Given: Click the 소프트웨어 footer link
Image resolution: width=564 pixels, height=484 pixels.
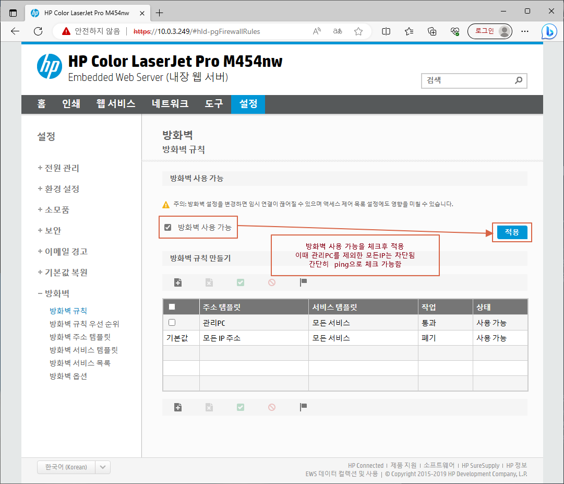Looking at the screenshot, I should click(439, 465).
